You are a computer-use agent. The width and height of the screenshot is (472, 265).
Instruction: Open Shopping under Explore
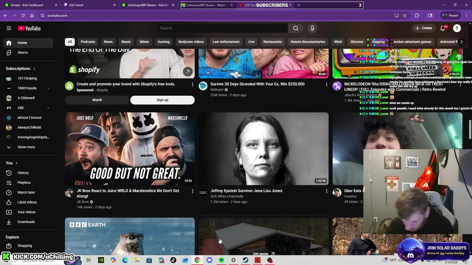[x=28, y=246]
